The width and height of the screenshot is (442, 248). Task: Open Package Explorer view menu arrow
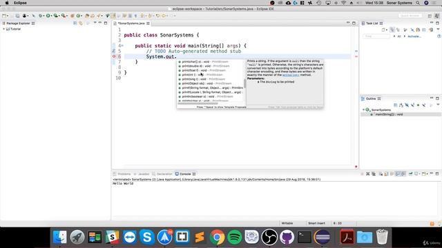coord(95,23)
